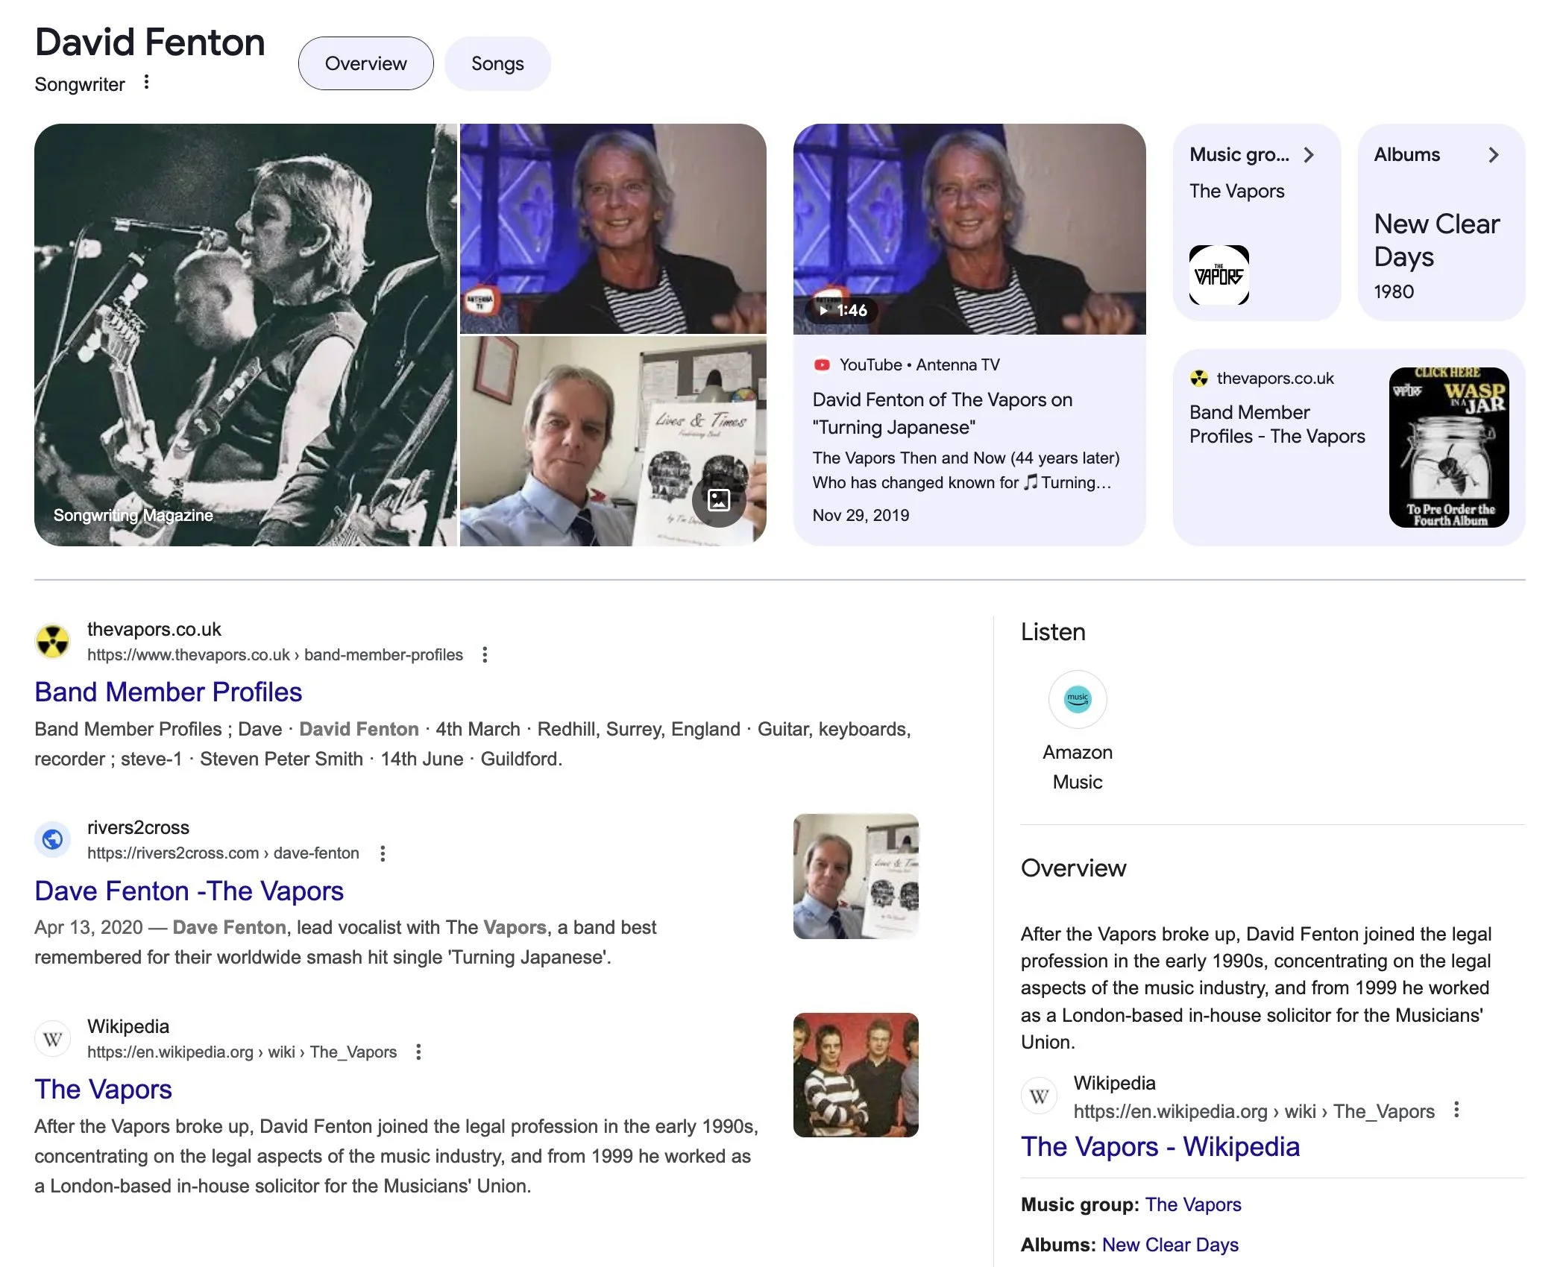Screen dimensions: 1566x1267
Task: Click the Vapors band logo icon
Action: tap(1218, 275)
